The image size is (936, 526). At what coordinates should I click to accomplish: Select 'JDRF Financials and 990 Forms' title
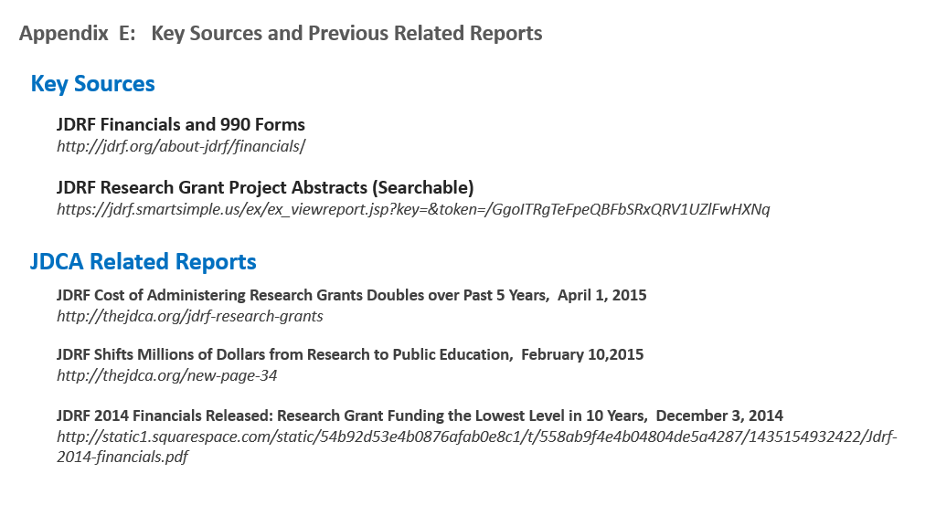tap(181, 124)
